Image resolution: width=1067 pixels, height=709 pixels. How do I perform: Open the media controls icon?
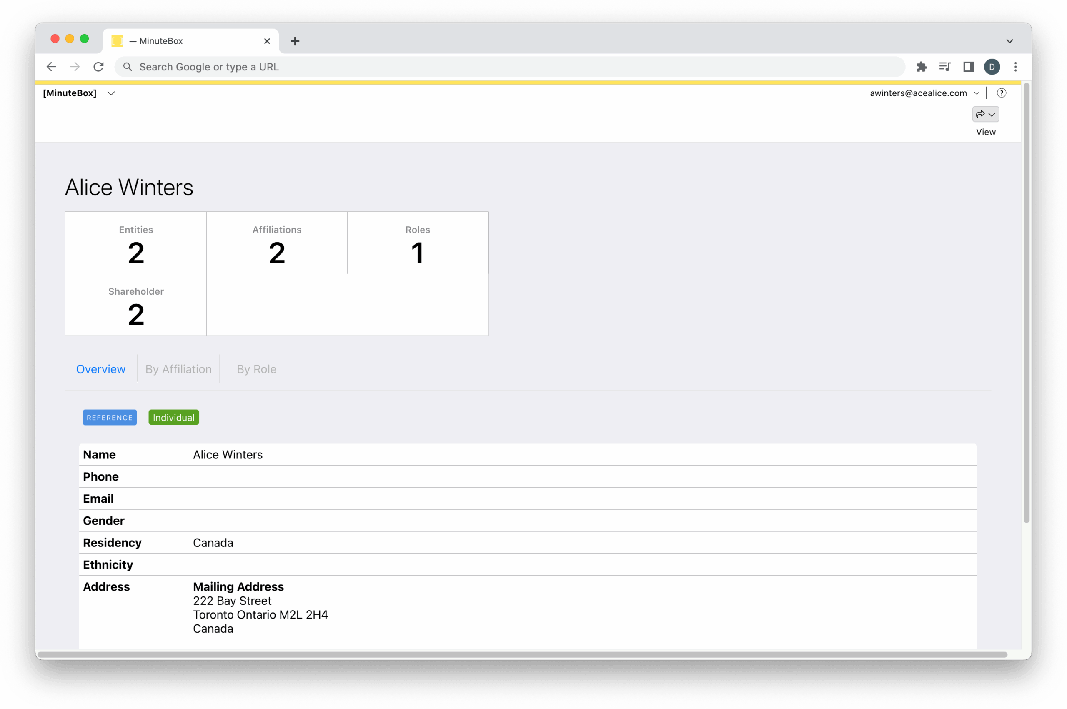pos(944,67)
